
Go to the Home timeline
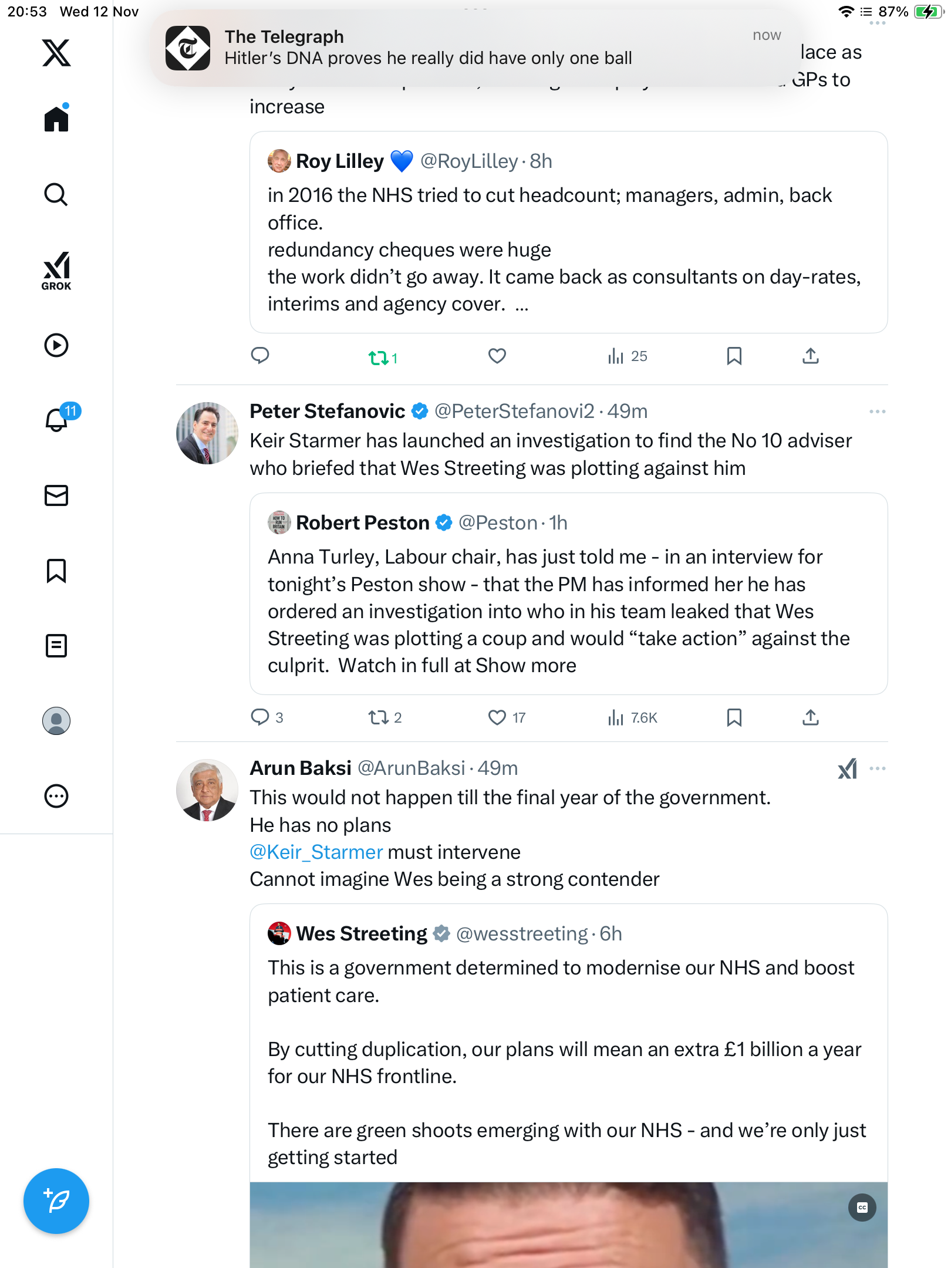tap(56, 119)
